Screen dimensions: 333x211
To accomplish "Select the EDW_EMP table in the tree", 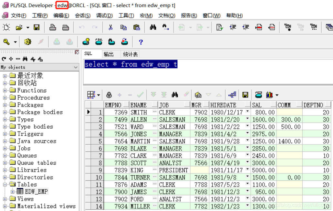I will click(36, 192).
